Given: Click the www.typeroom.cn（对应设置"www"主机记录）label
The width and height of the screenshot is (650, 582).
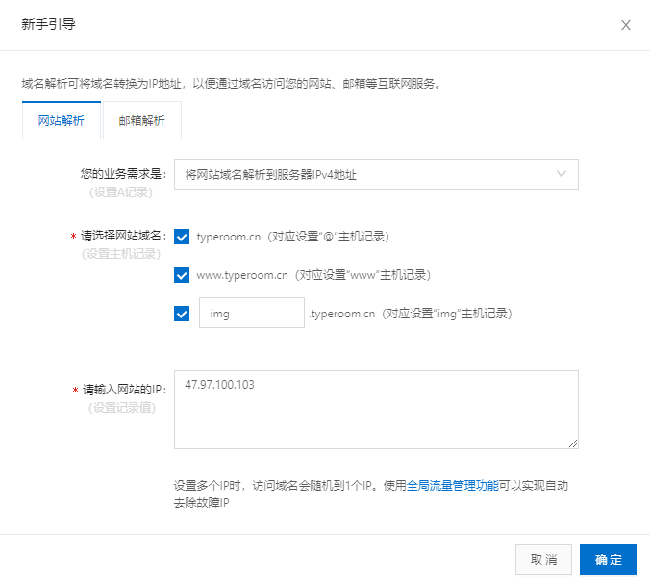Looking at the screenshot, I should tap(313, 275).
